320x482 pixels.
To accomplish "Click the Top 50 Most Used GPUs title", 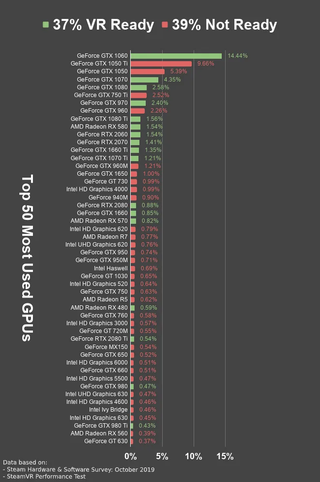I will [27, 258].
